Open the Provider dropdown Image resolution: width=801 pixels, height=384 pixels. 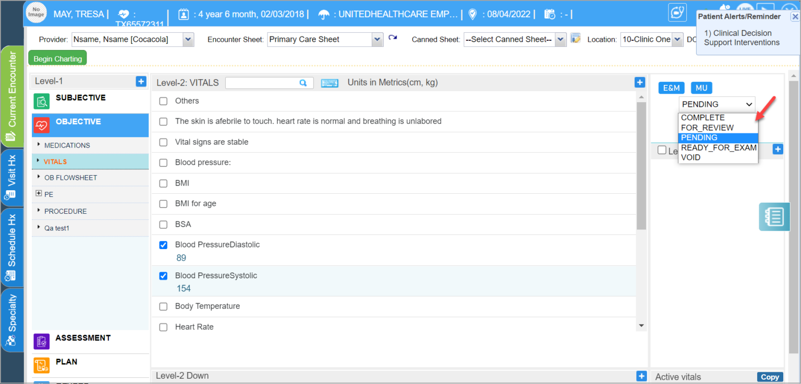click(188, 40)
